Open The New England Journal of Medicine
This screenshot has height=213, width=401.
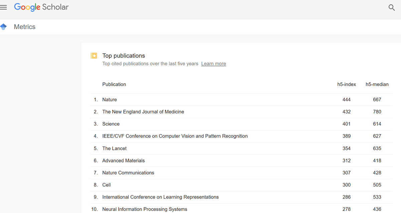pos(143,112)
